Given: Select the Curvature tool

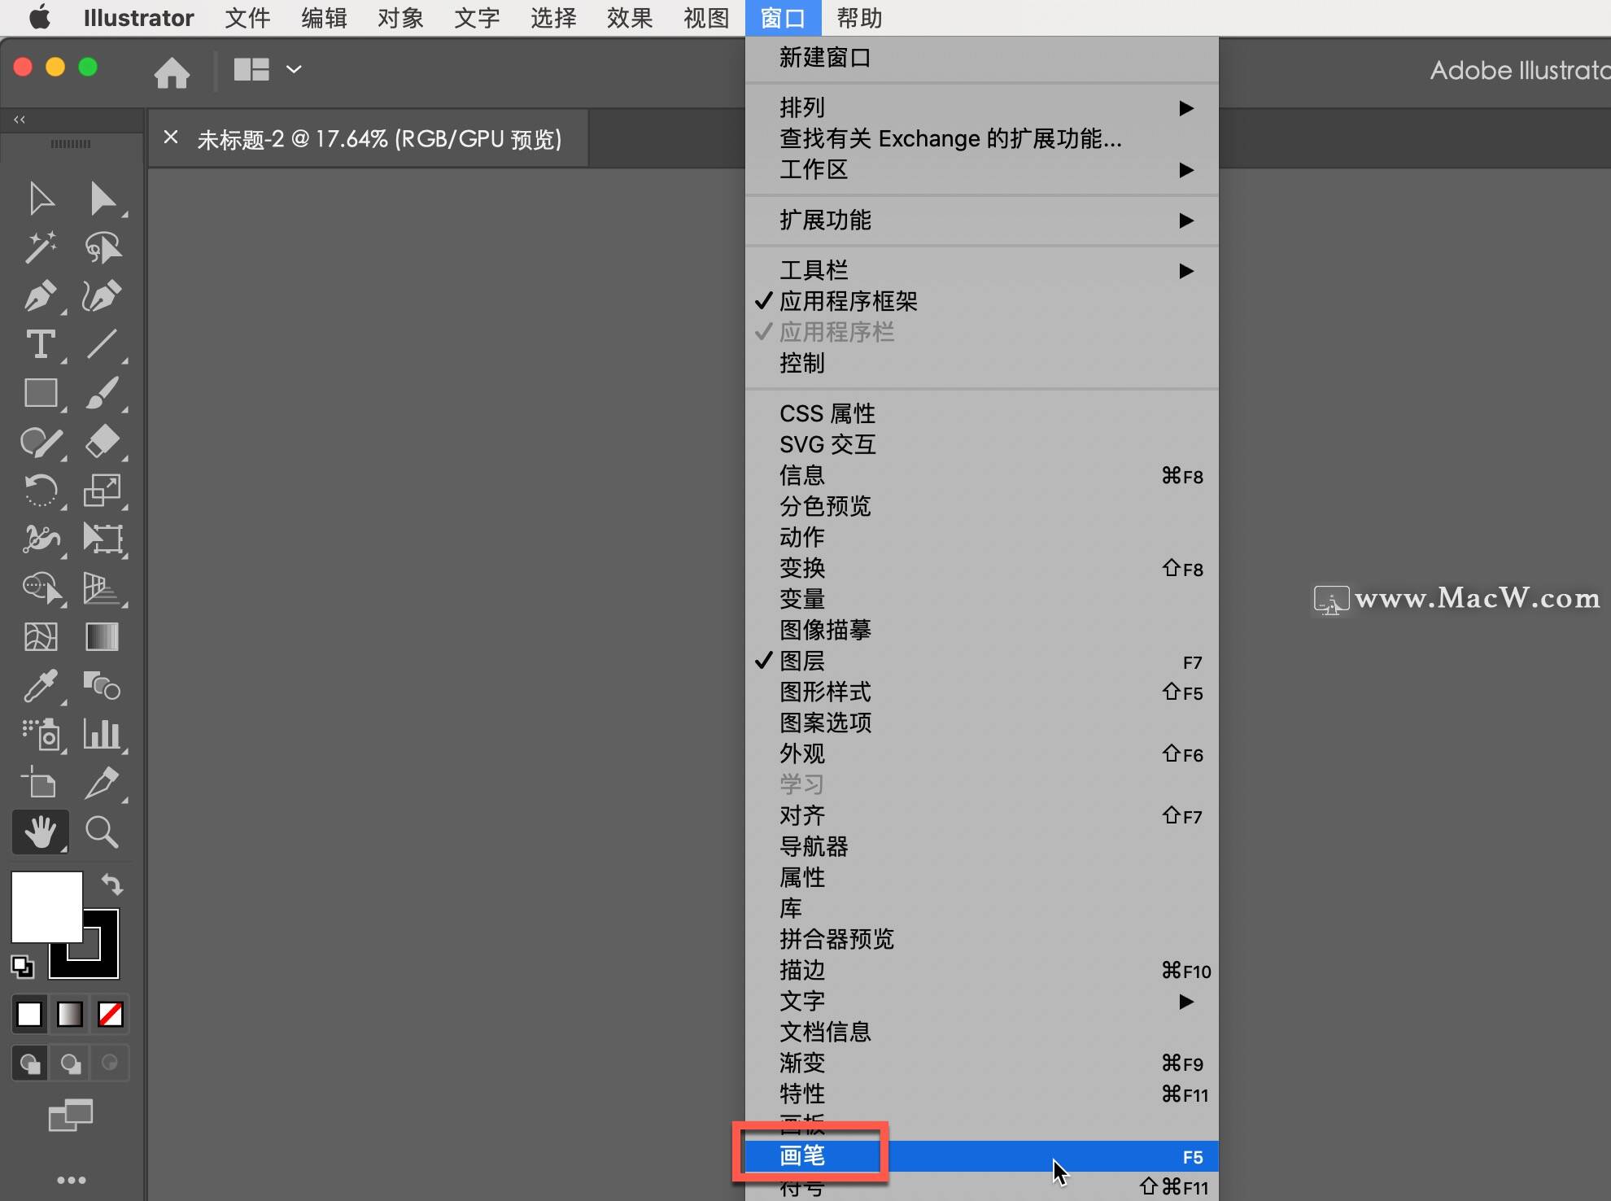Looking at the screenshot, I should click(103, 296).
